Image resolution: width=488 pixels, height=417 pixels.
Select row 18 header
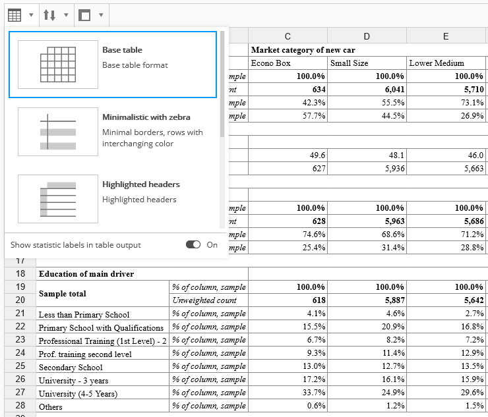coord(20,273)
